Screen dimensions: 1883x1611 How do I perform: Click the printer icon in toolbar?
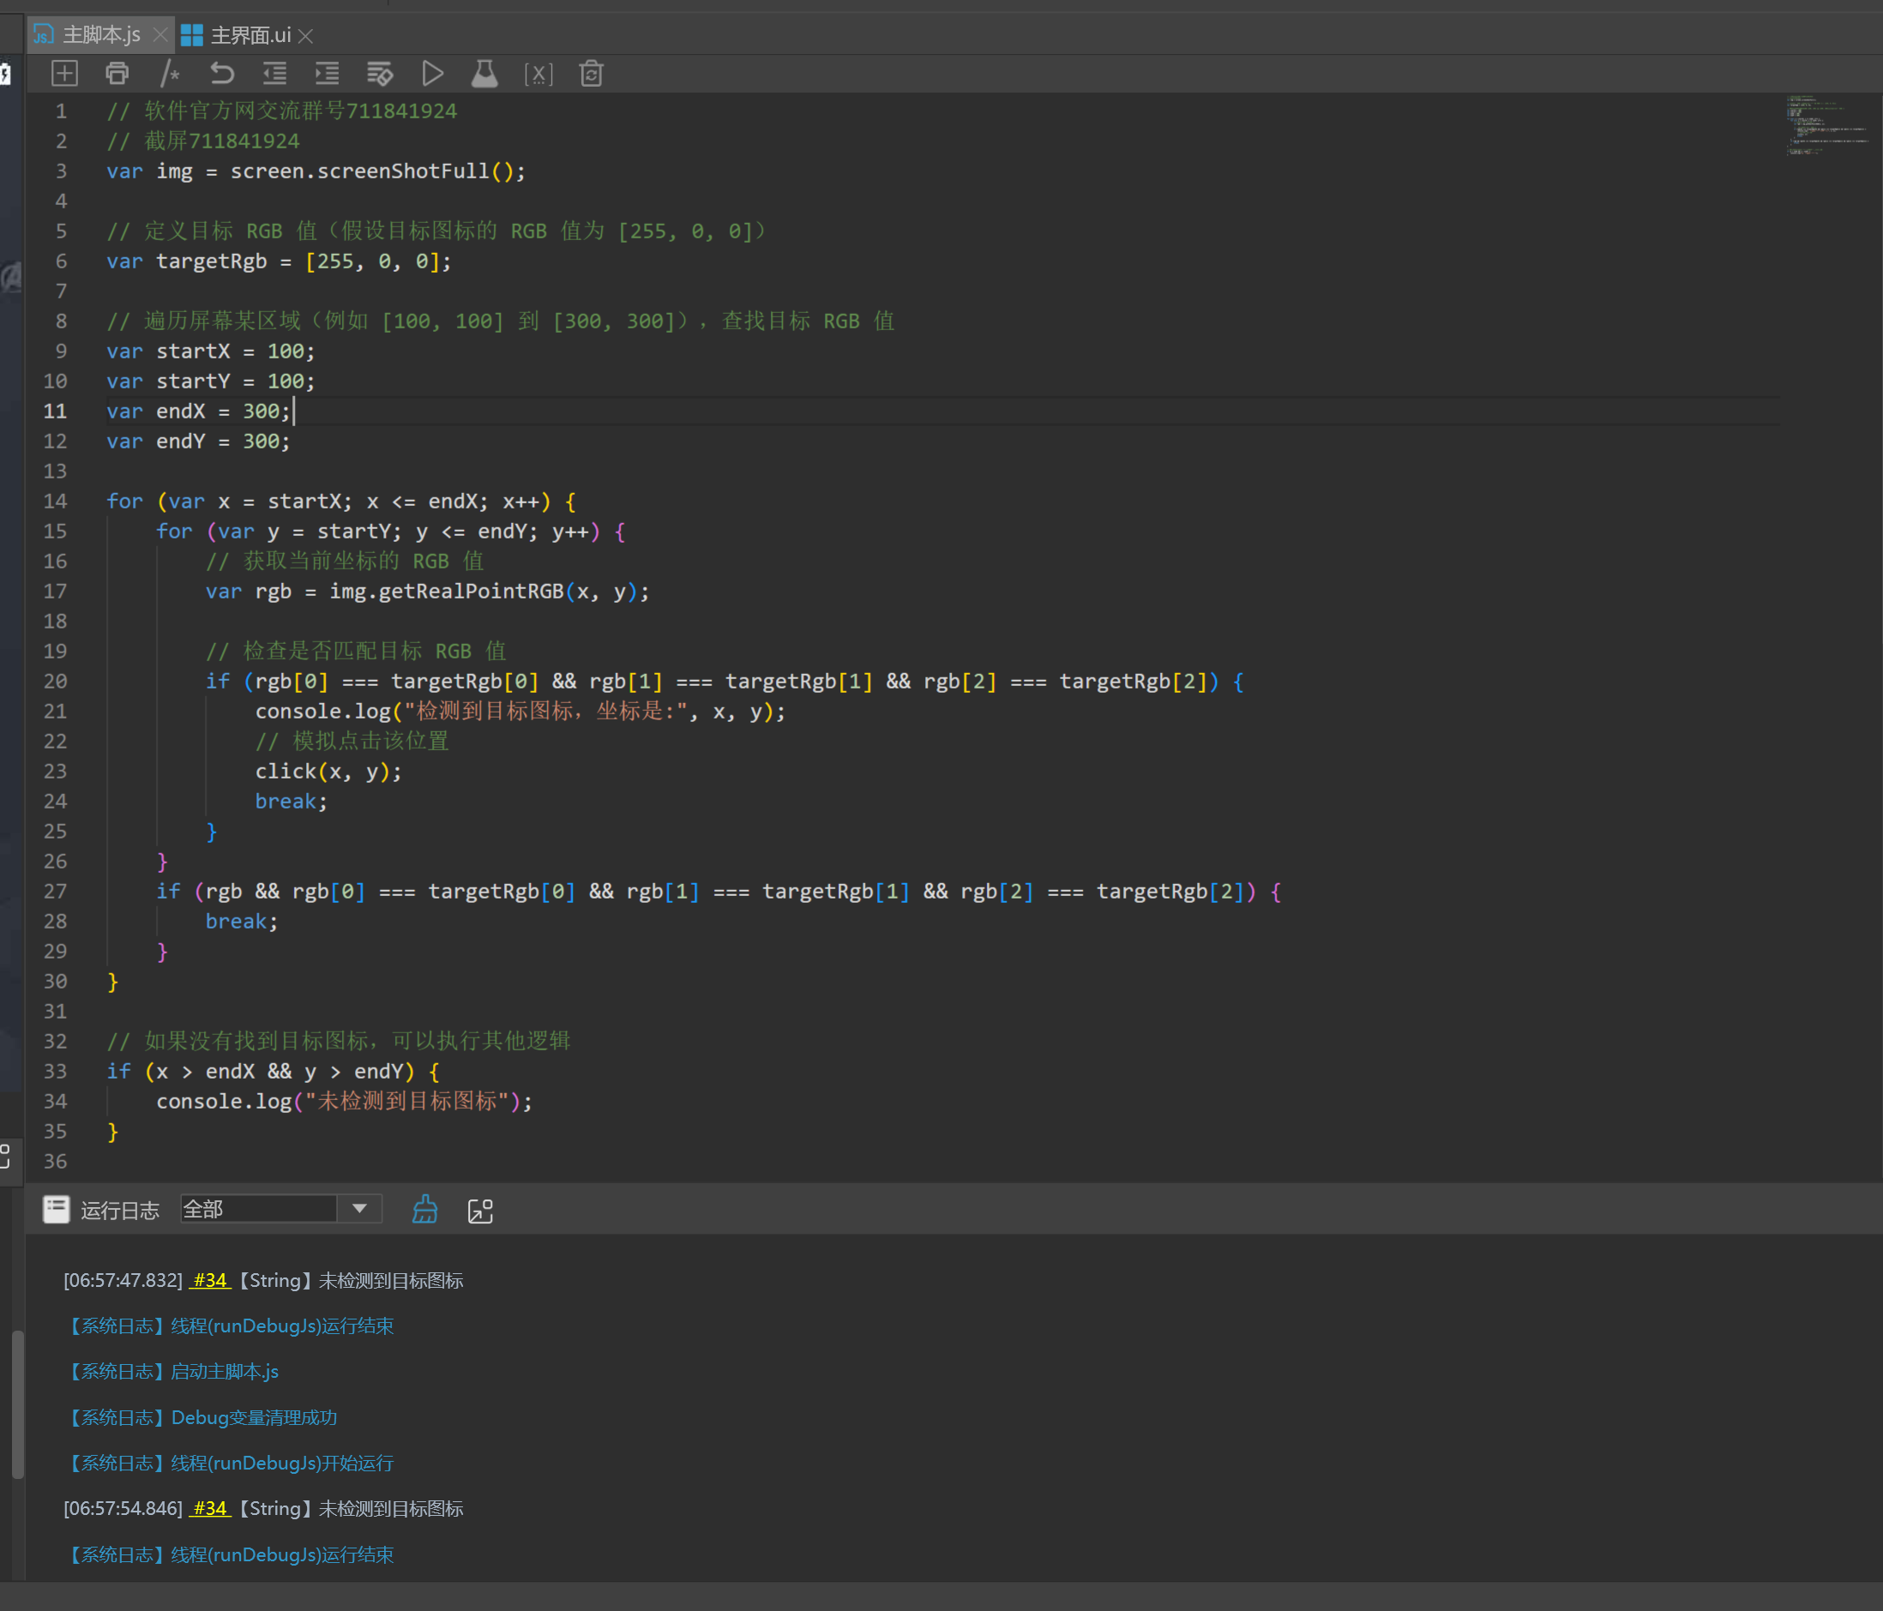pos(117,74)
